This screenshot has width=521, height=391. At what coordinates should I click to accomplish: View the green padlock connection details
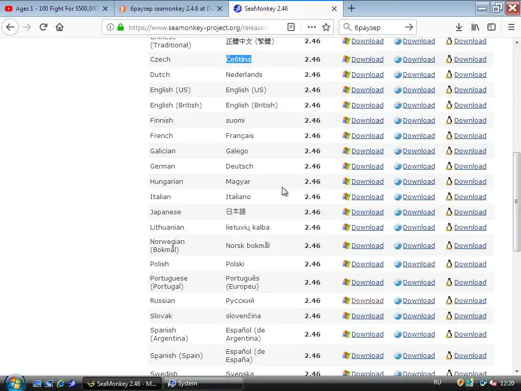(x=121, y=27)
